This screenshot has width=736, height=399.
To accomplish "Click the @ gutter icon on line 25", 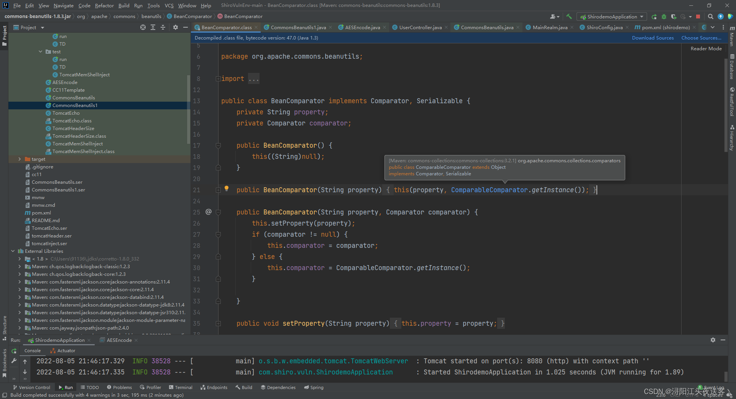I will (x=209, y=212).
